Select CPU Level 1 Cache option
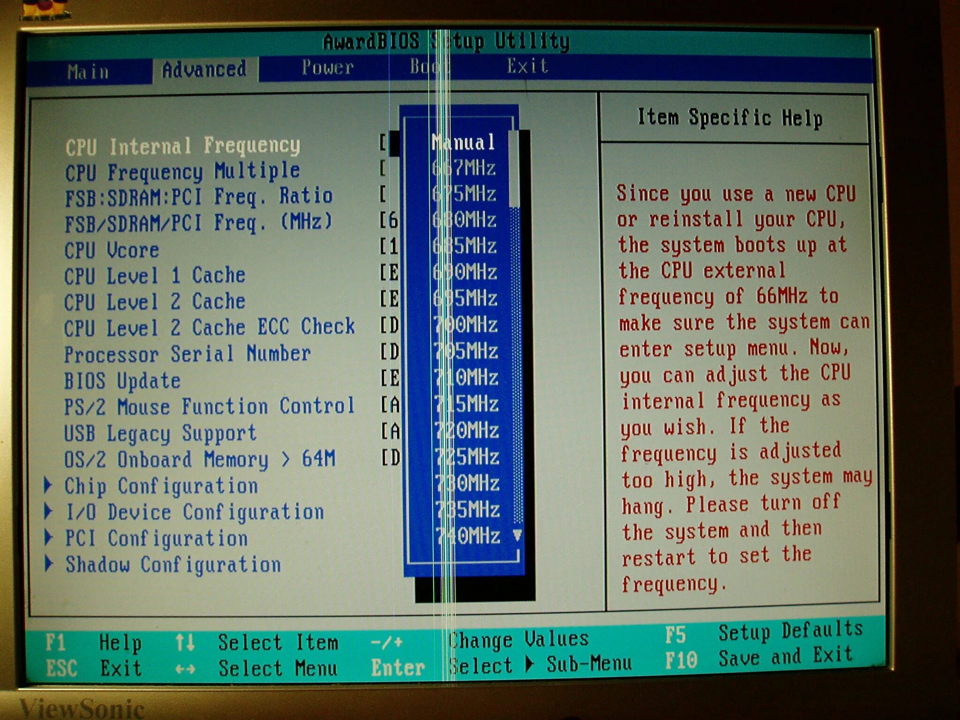 (x=155, y=276)
